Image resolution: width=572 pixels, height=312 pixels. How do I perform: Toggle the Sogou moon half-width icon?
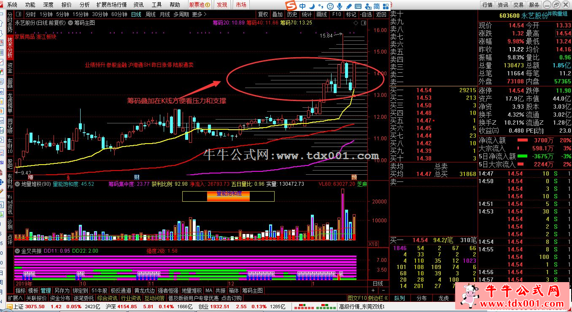[312, 6]
